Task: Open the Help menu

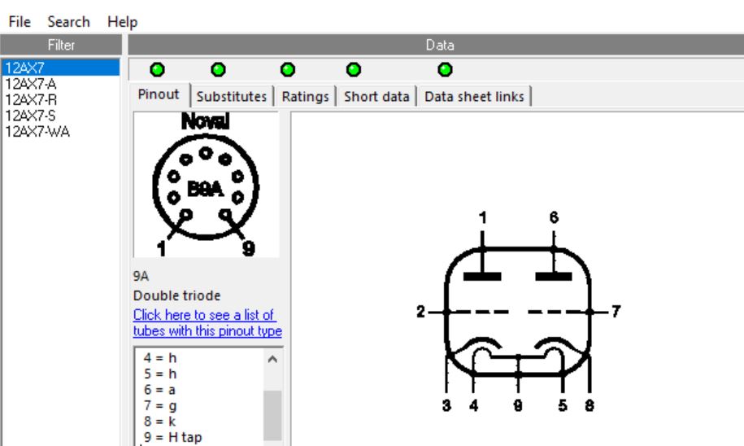Action: point(123,22)
